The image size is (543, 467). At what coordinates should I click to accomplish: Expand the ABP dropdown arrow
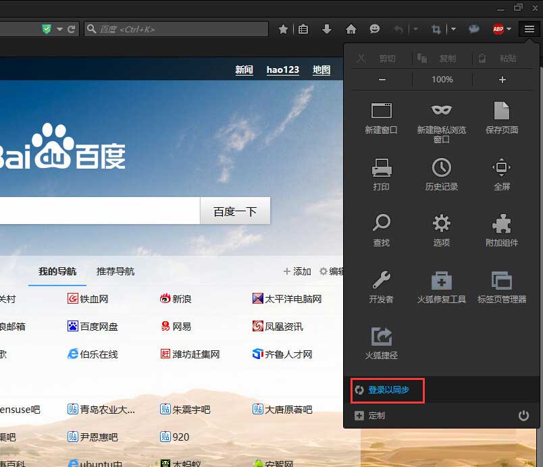coord(509,29)
